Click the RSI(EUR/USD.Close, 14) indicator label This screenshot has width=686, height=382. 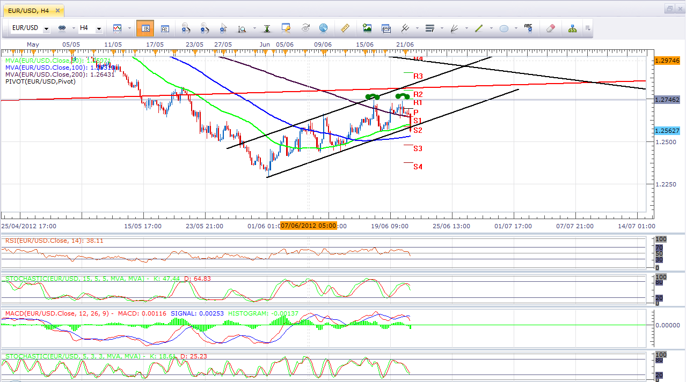point(54,241)
